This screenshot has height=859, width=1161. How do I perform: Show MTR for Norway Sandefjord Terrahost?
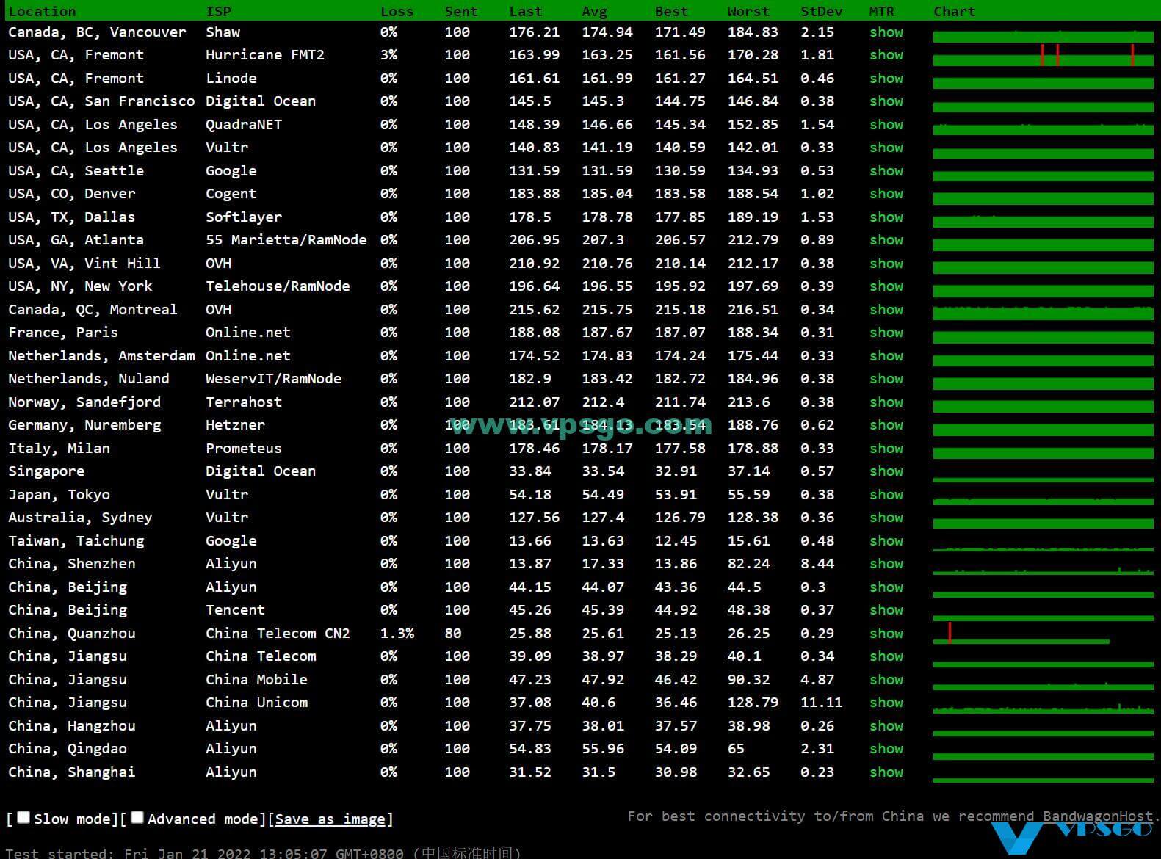pyautogui.click(x=886, y=402)
